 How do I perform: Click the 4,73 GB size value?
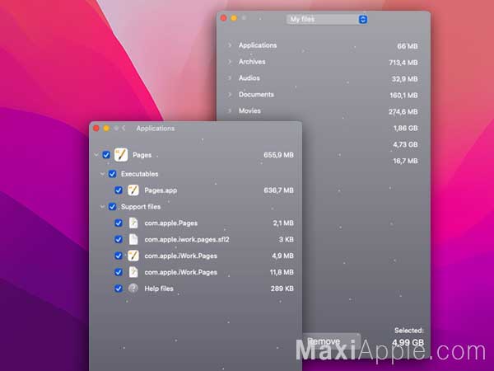[405, 144]
